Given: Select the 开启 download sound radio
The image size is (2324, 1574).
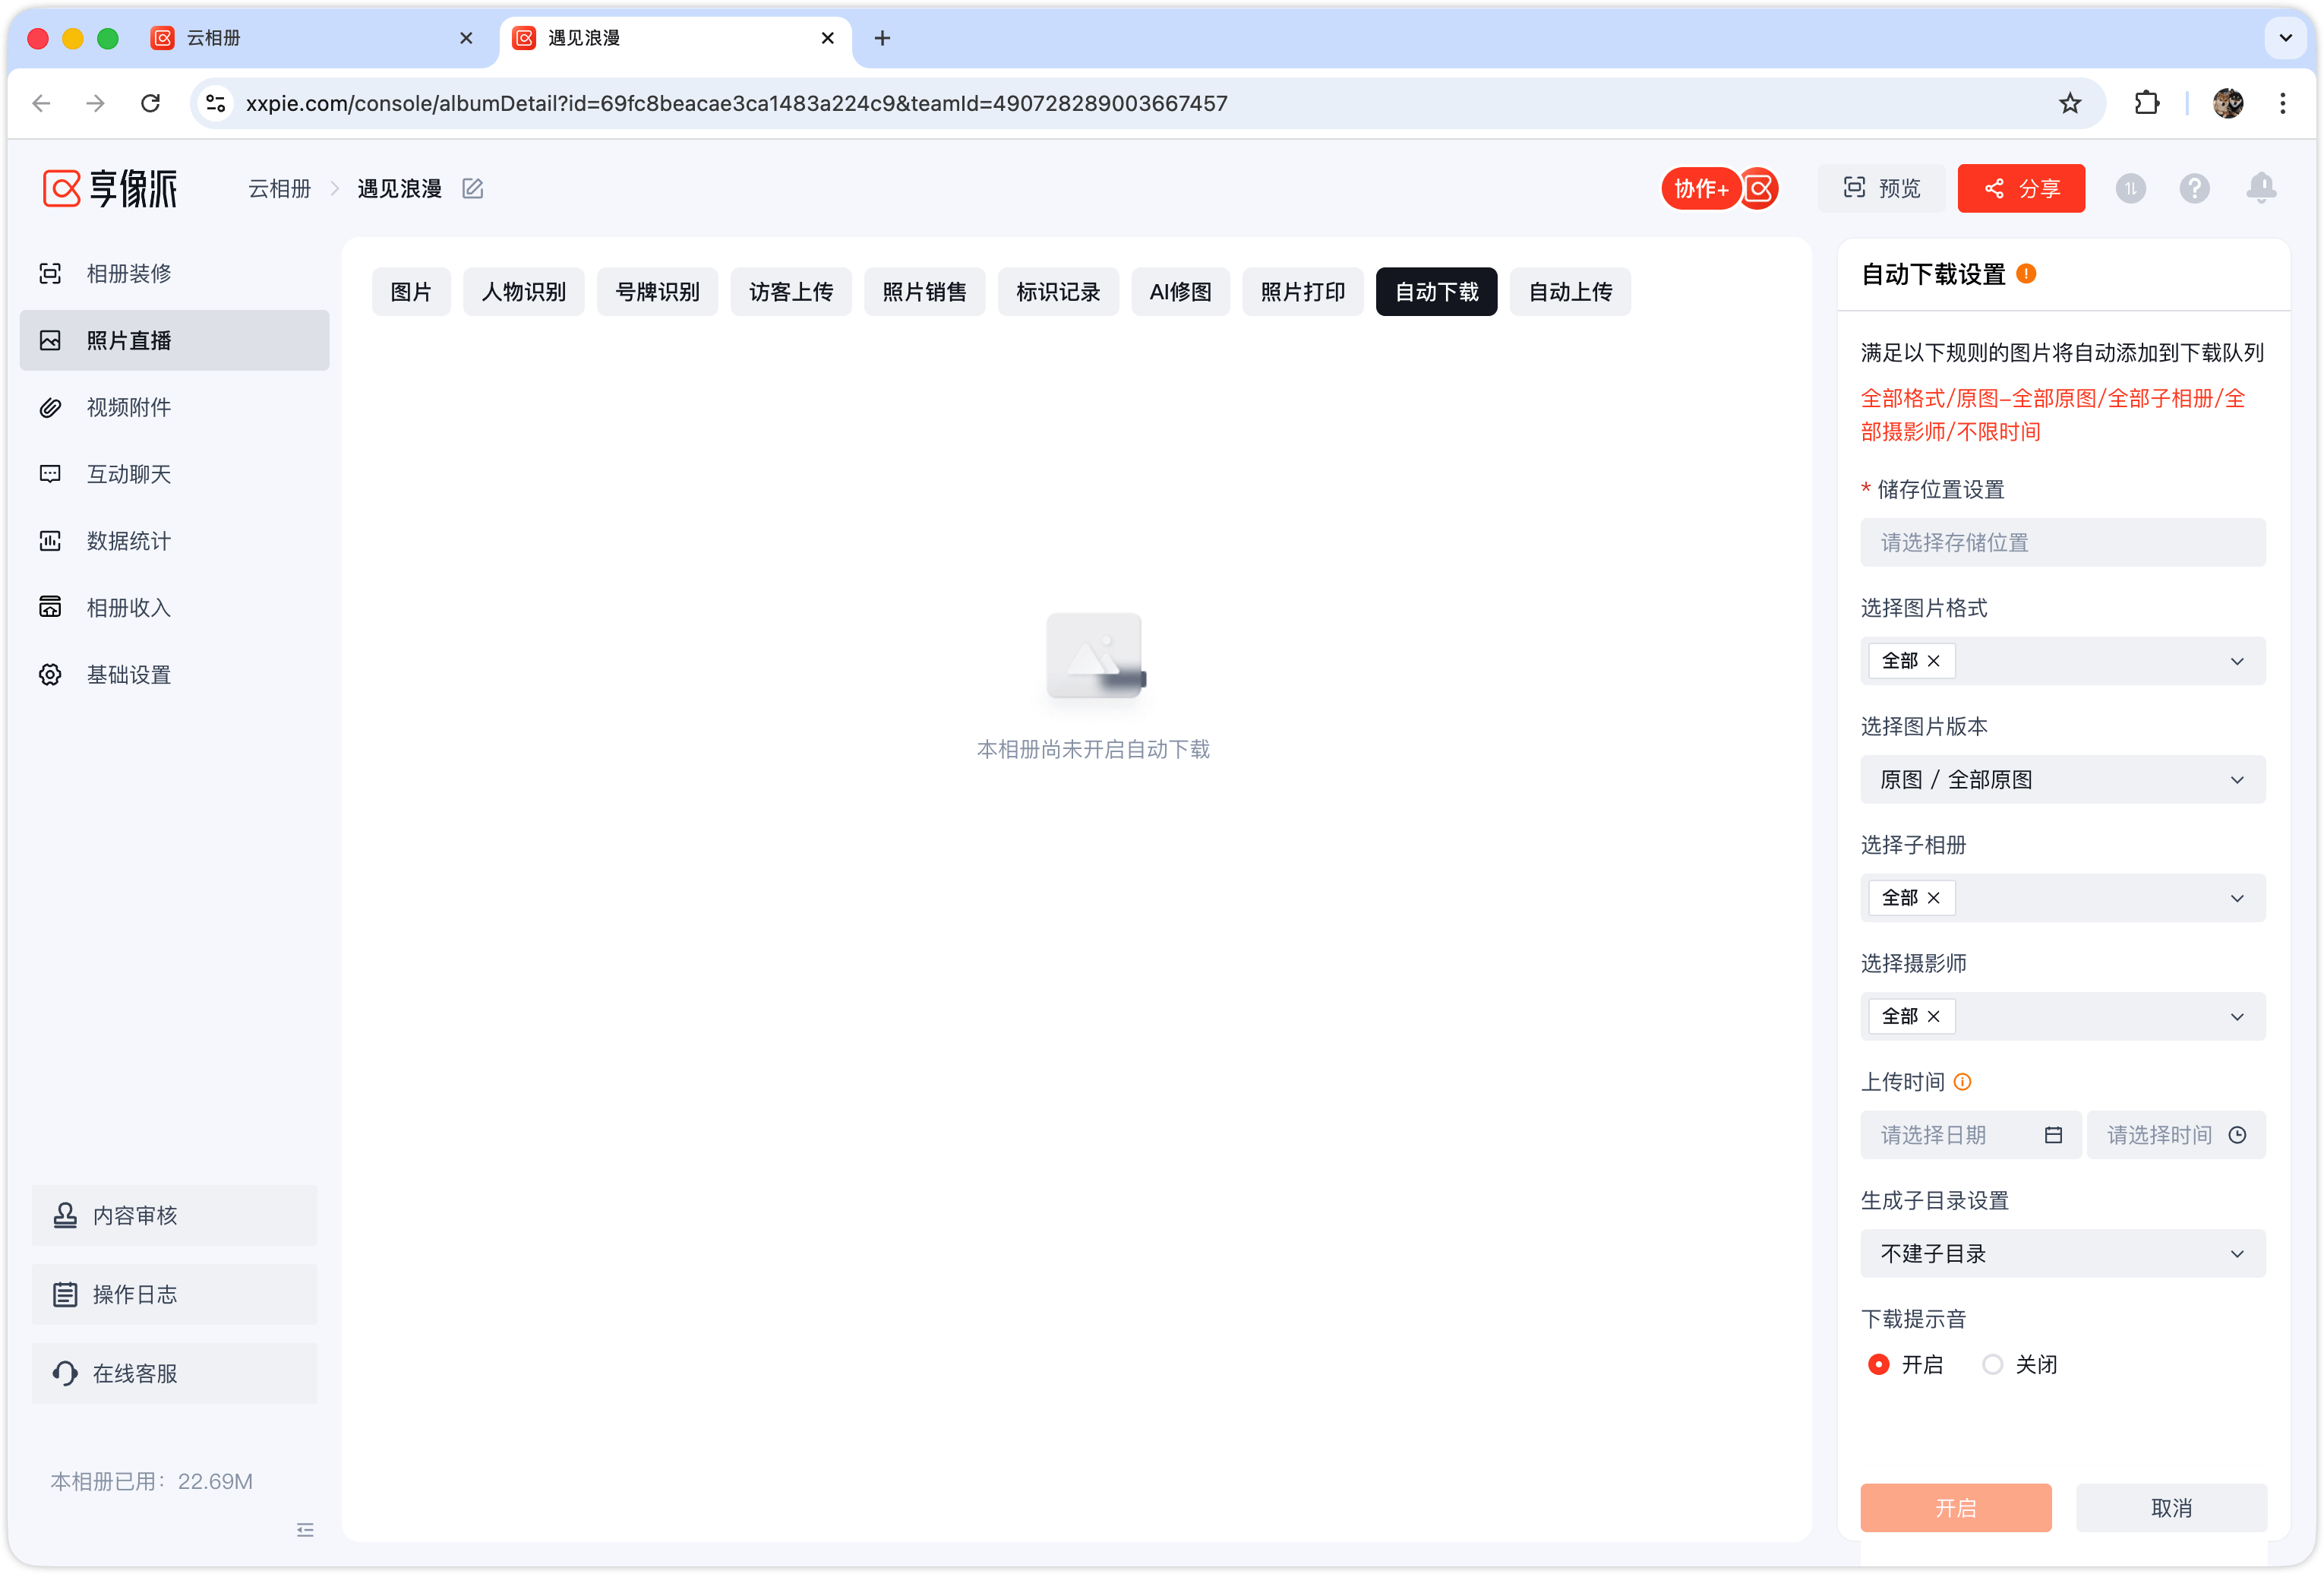Looking at the screenshot, I should coord(1879,1364).
